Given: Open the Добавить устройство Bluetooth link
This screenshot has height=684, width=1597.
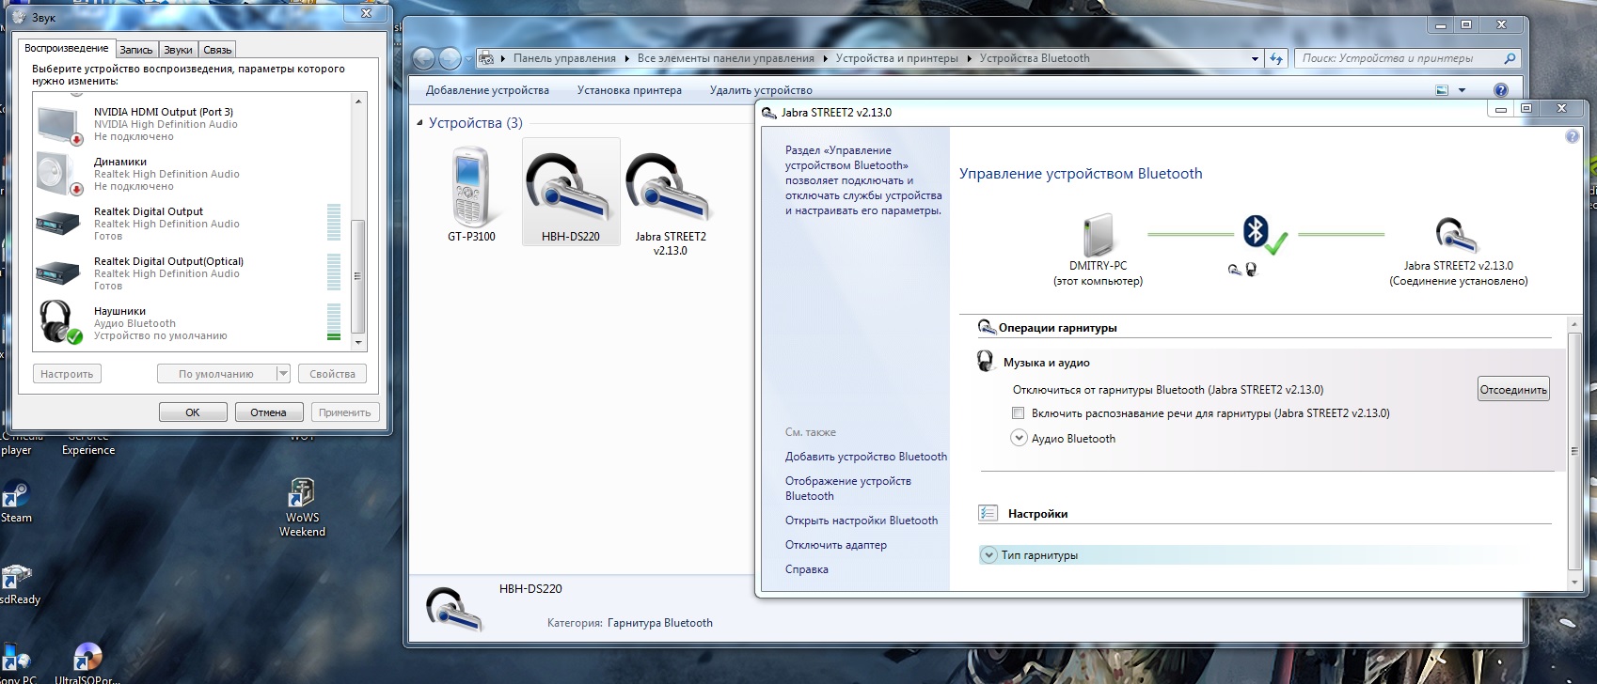Looking at the screenshot, I should pos(865,457).
